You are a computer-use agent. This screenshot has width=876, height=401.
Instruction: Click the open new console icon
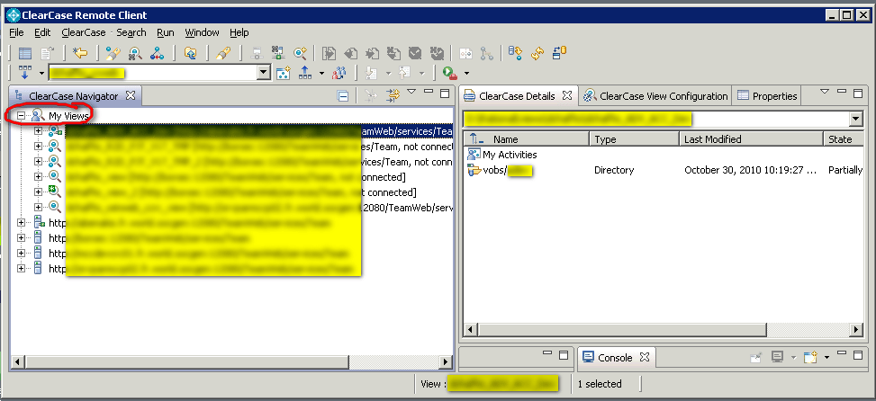(810, 358)
